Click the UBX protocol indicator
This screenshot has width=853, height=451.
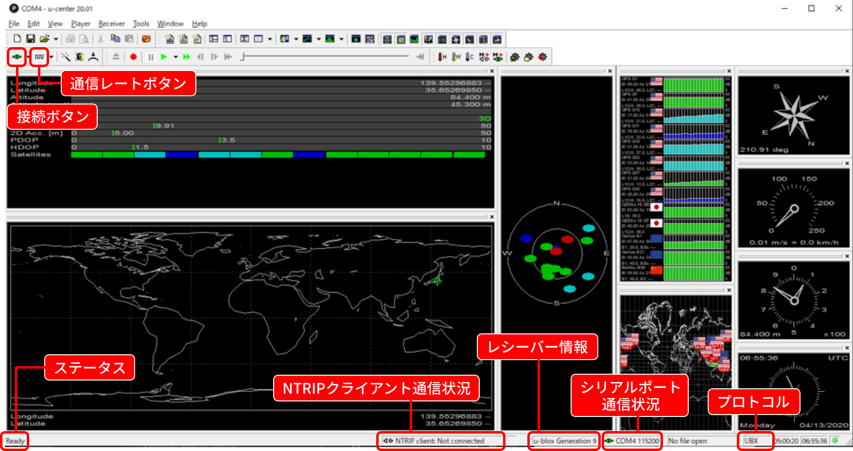[755, 441]
